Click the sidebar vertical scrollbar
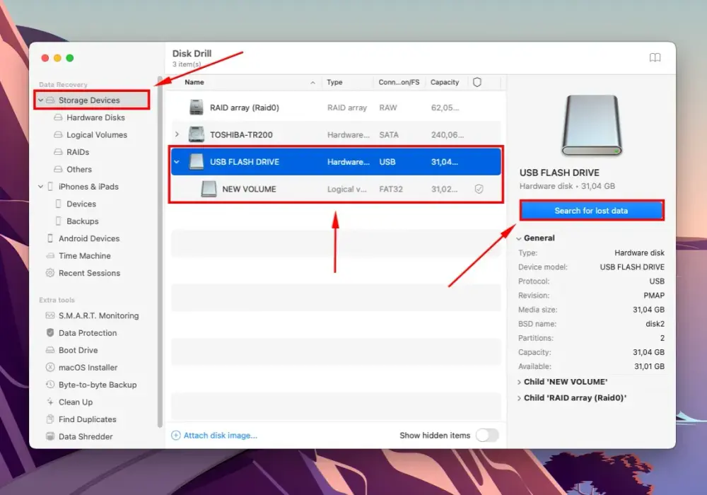The width and height of the screenshot is (707, 495). [160, 252]
